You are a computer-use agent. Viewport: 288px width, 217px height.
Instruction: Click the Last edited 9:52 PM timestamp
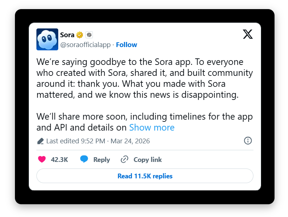click(x=76, y=141)
